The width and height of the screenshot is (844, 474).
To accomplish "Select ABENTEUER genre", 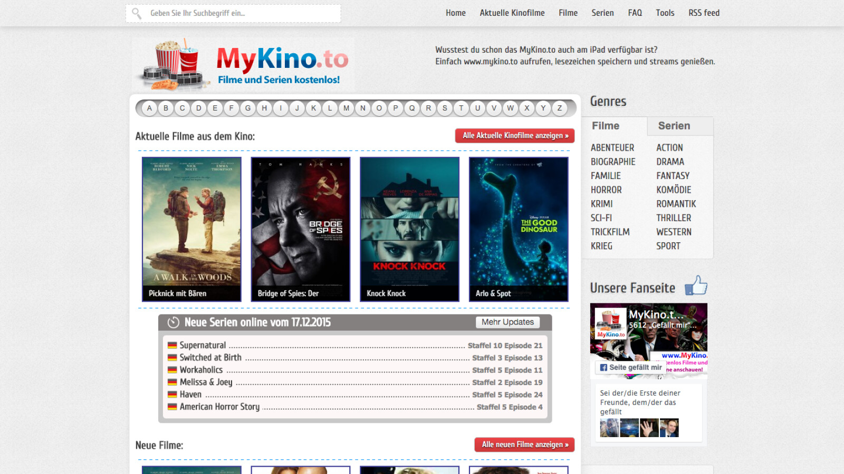I will click(612, 148).
